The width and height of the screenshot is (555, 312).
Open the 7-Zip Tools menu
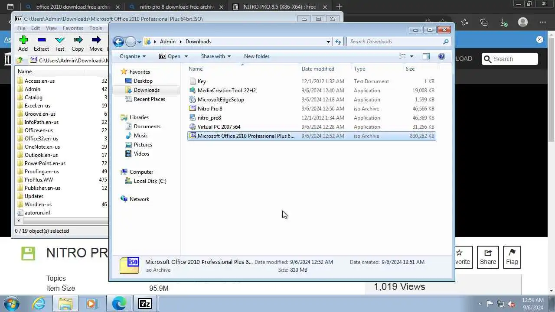click(x=95, y=28)
